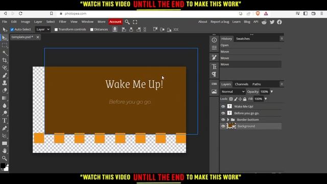Click the fullscreen icon next to search
Viewport: 327px width, 184px height.
[135, 22]
